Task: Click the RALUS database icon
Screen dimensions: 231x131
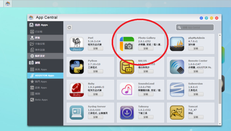Action: 127,67
